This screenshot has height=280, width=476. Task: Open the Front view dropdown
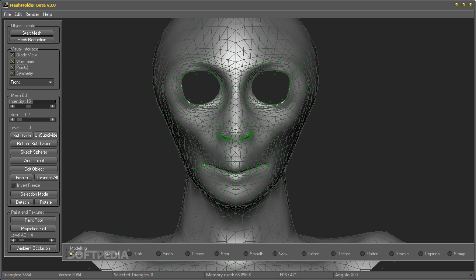32,82
